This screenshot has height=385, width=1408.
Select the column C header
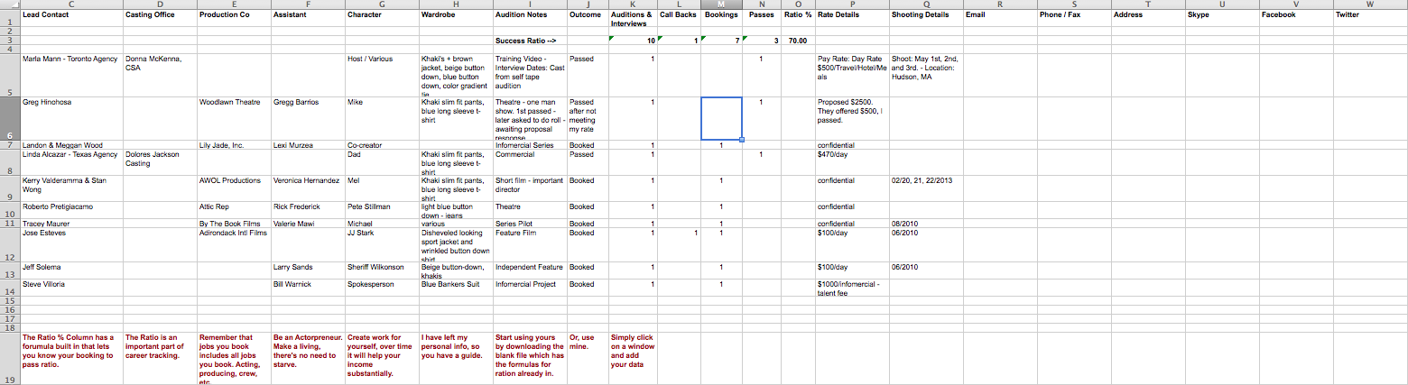71,5
